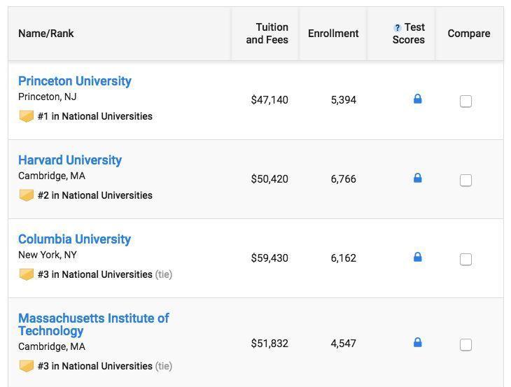Screen dimensions: 511x387
Task: Click MIT's gold rank badge icon
Action: (x=27, y=366)
